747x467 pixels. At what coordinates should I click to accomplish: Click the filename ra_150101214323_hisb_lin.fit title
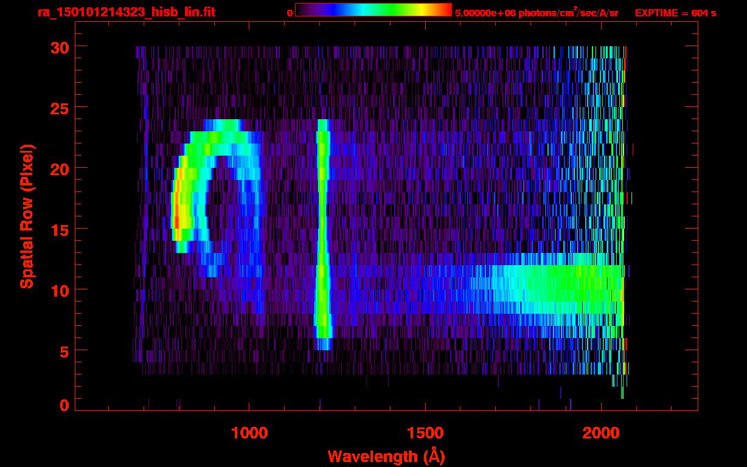tap(127, 12)
